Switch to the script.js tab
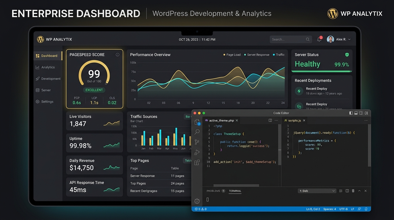The width and height of the screenshot is (394, 220). 295,121
